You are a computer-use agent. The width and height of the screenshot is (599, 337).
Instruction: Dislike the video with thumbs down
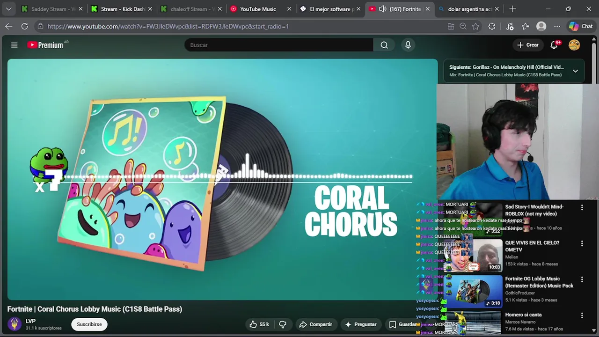(283, 324)
